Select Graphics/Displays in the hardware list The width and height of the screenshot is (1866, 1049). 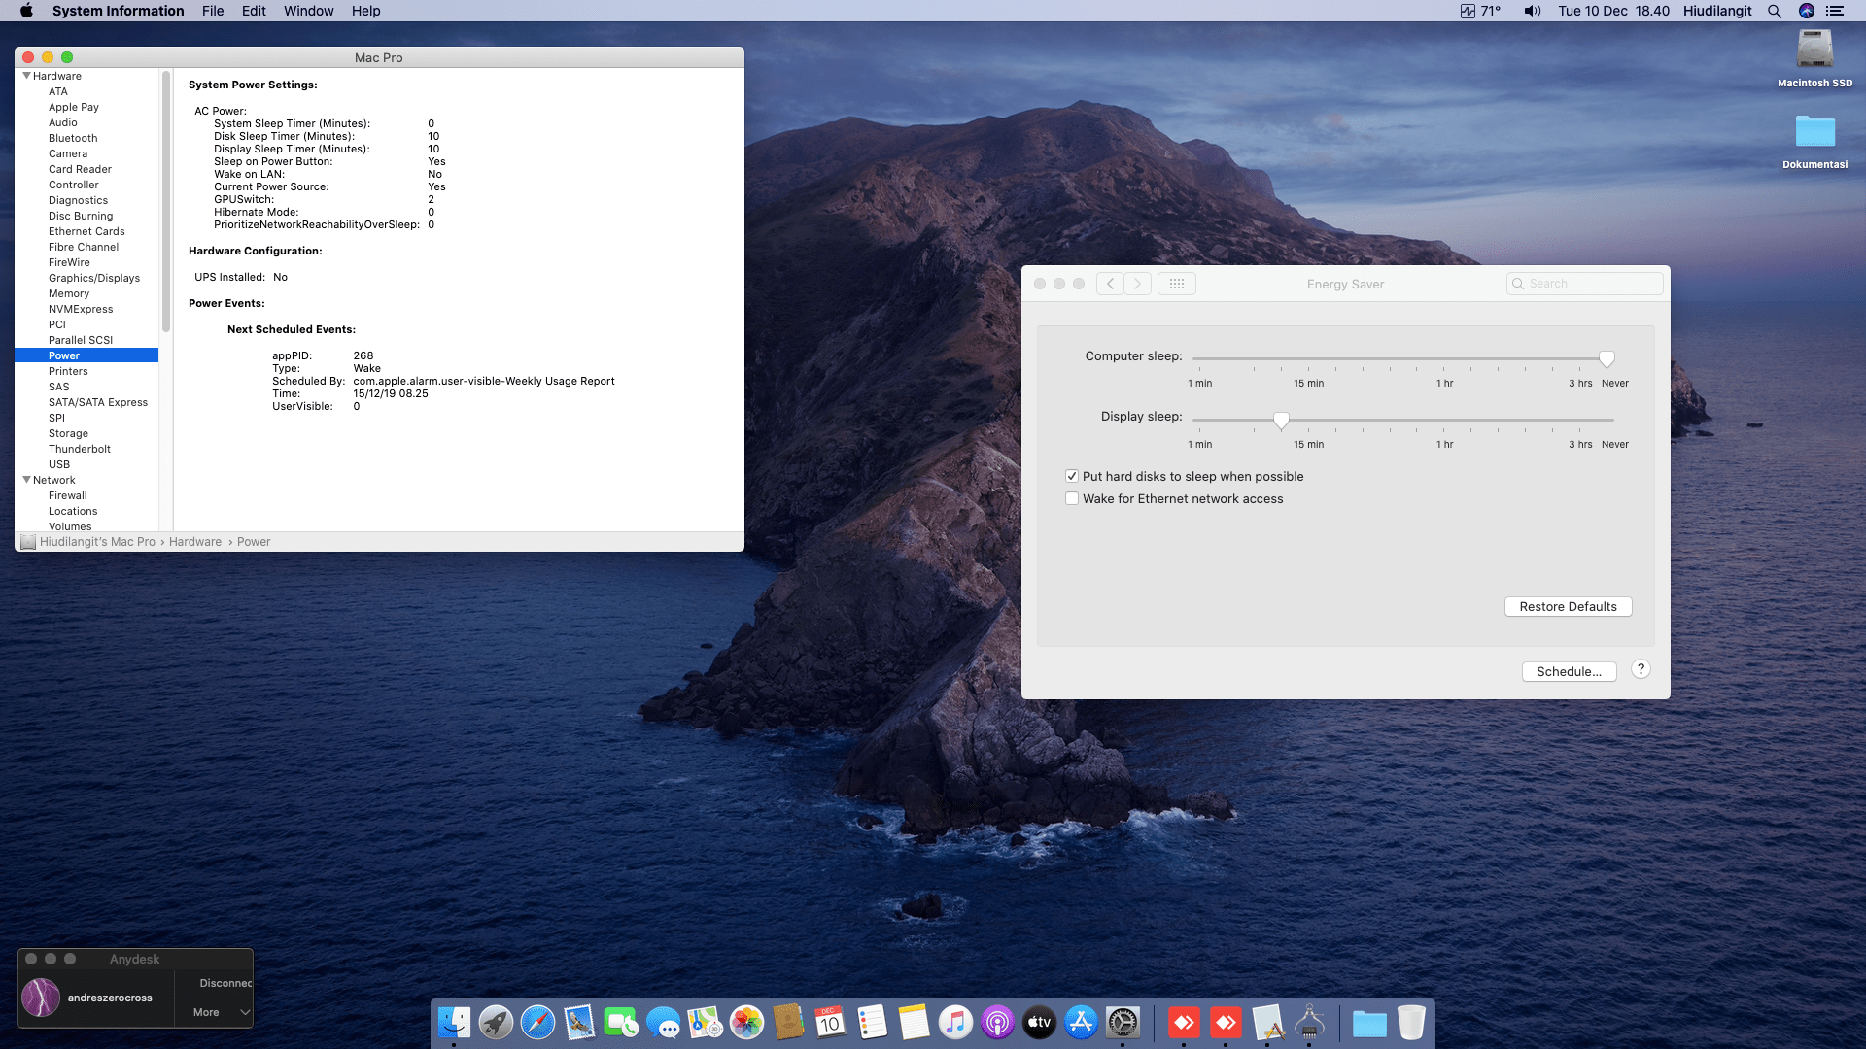pos(94,278)
